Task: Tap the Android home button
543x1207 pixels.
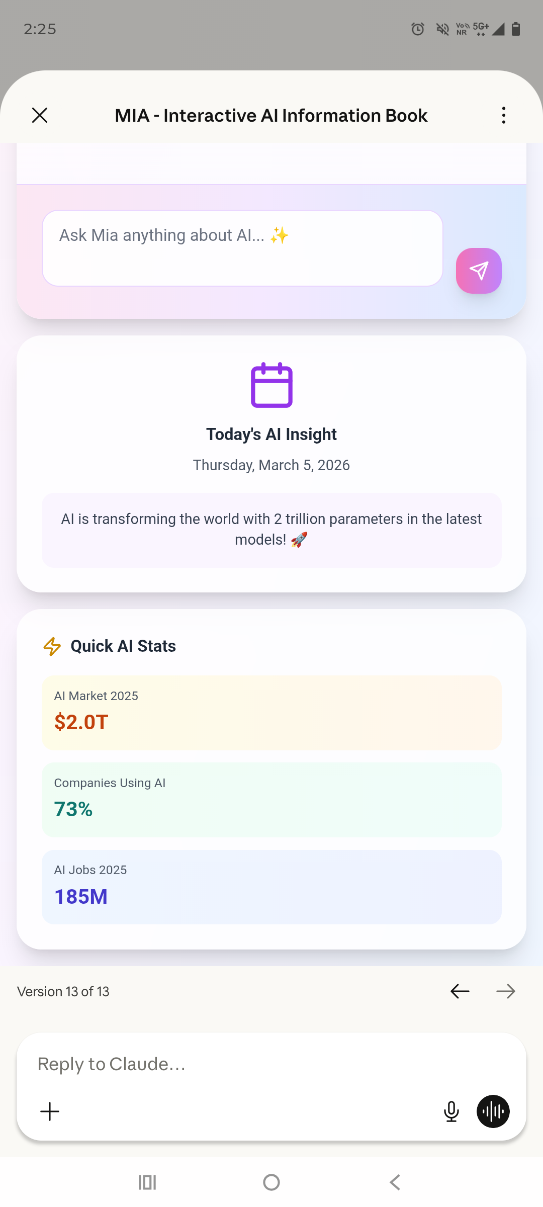Action: coord(271,1182)
